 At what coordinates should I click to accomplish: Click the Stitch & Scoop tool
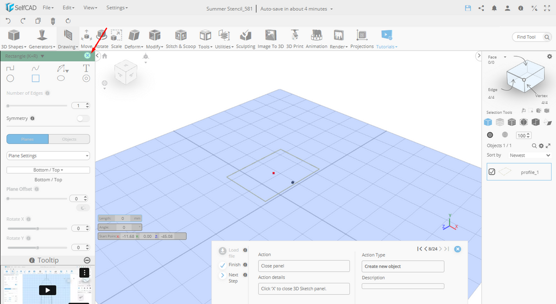[180, 39]
